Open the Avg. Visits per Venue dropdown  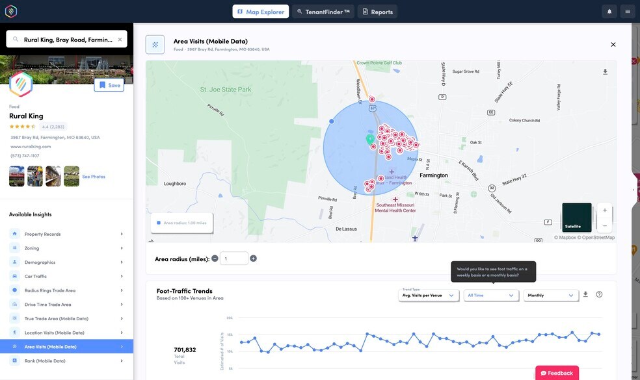coord(427,295)
